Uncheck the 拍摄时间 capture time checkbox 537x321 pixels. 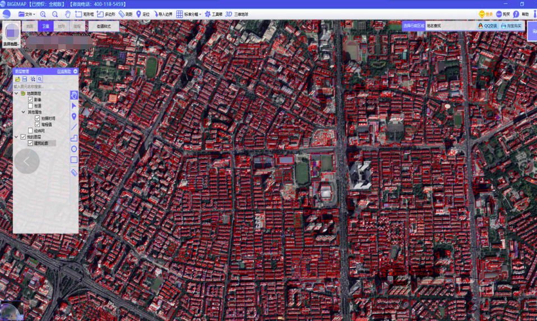coord(38,118)
